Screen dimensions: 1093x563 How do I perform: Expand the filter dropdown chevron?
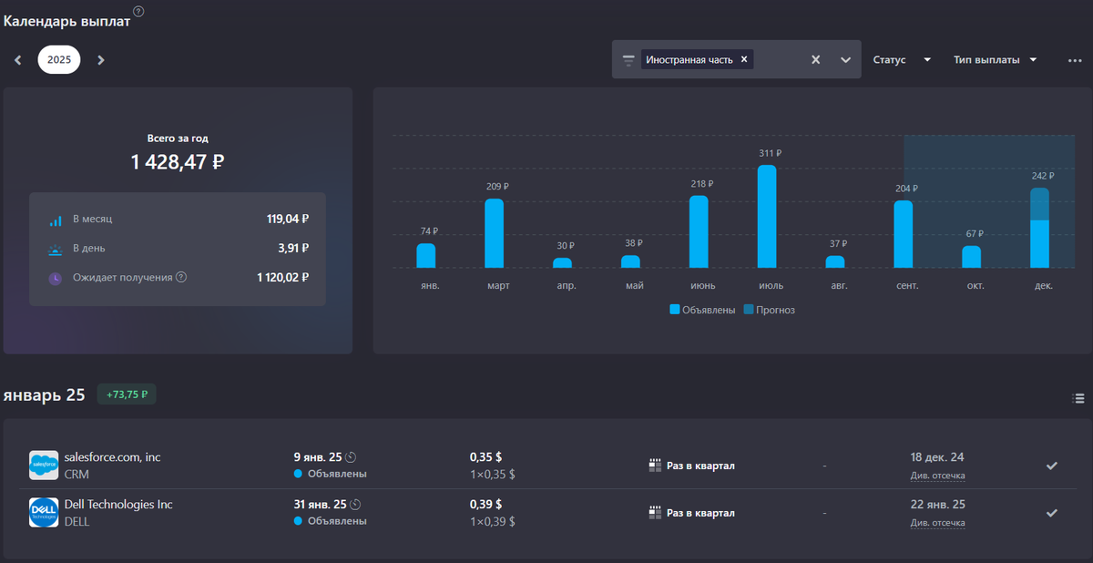point(845,60)
